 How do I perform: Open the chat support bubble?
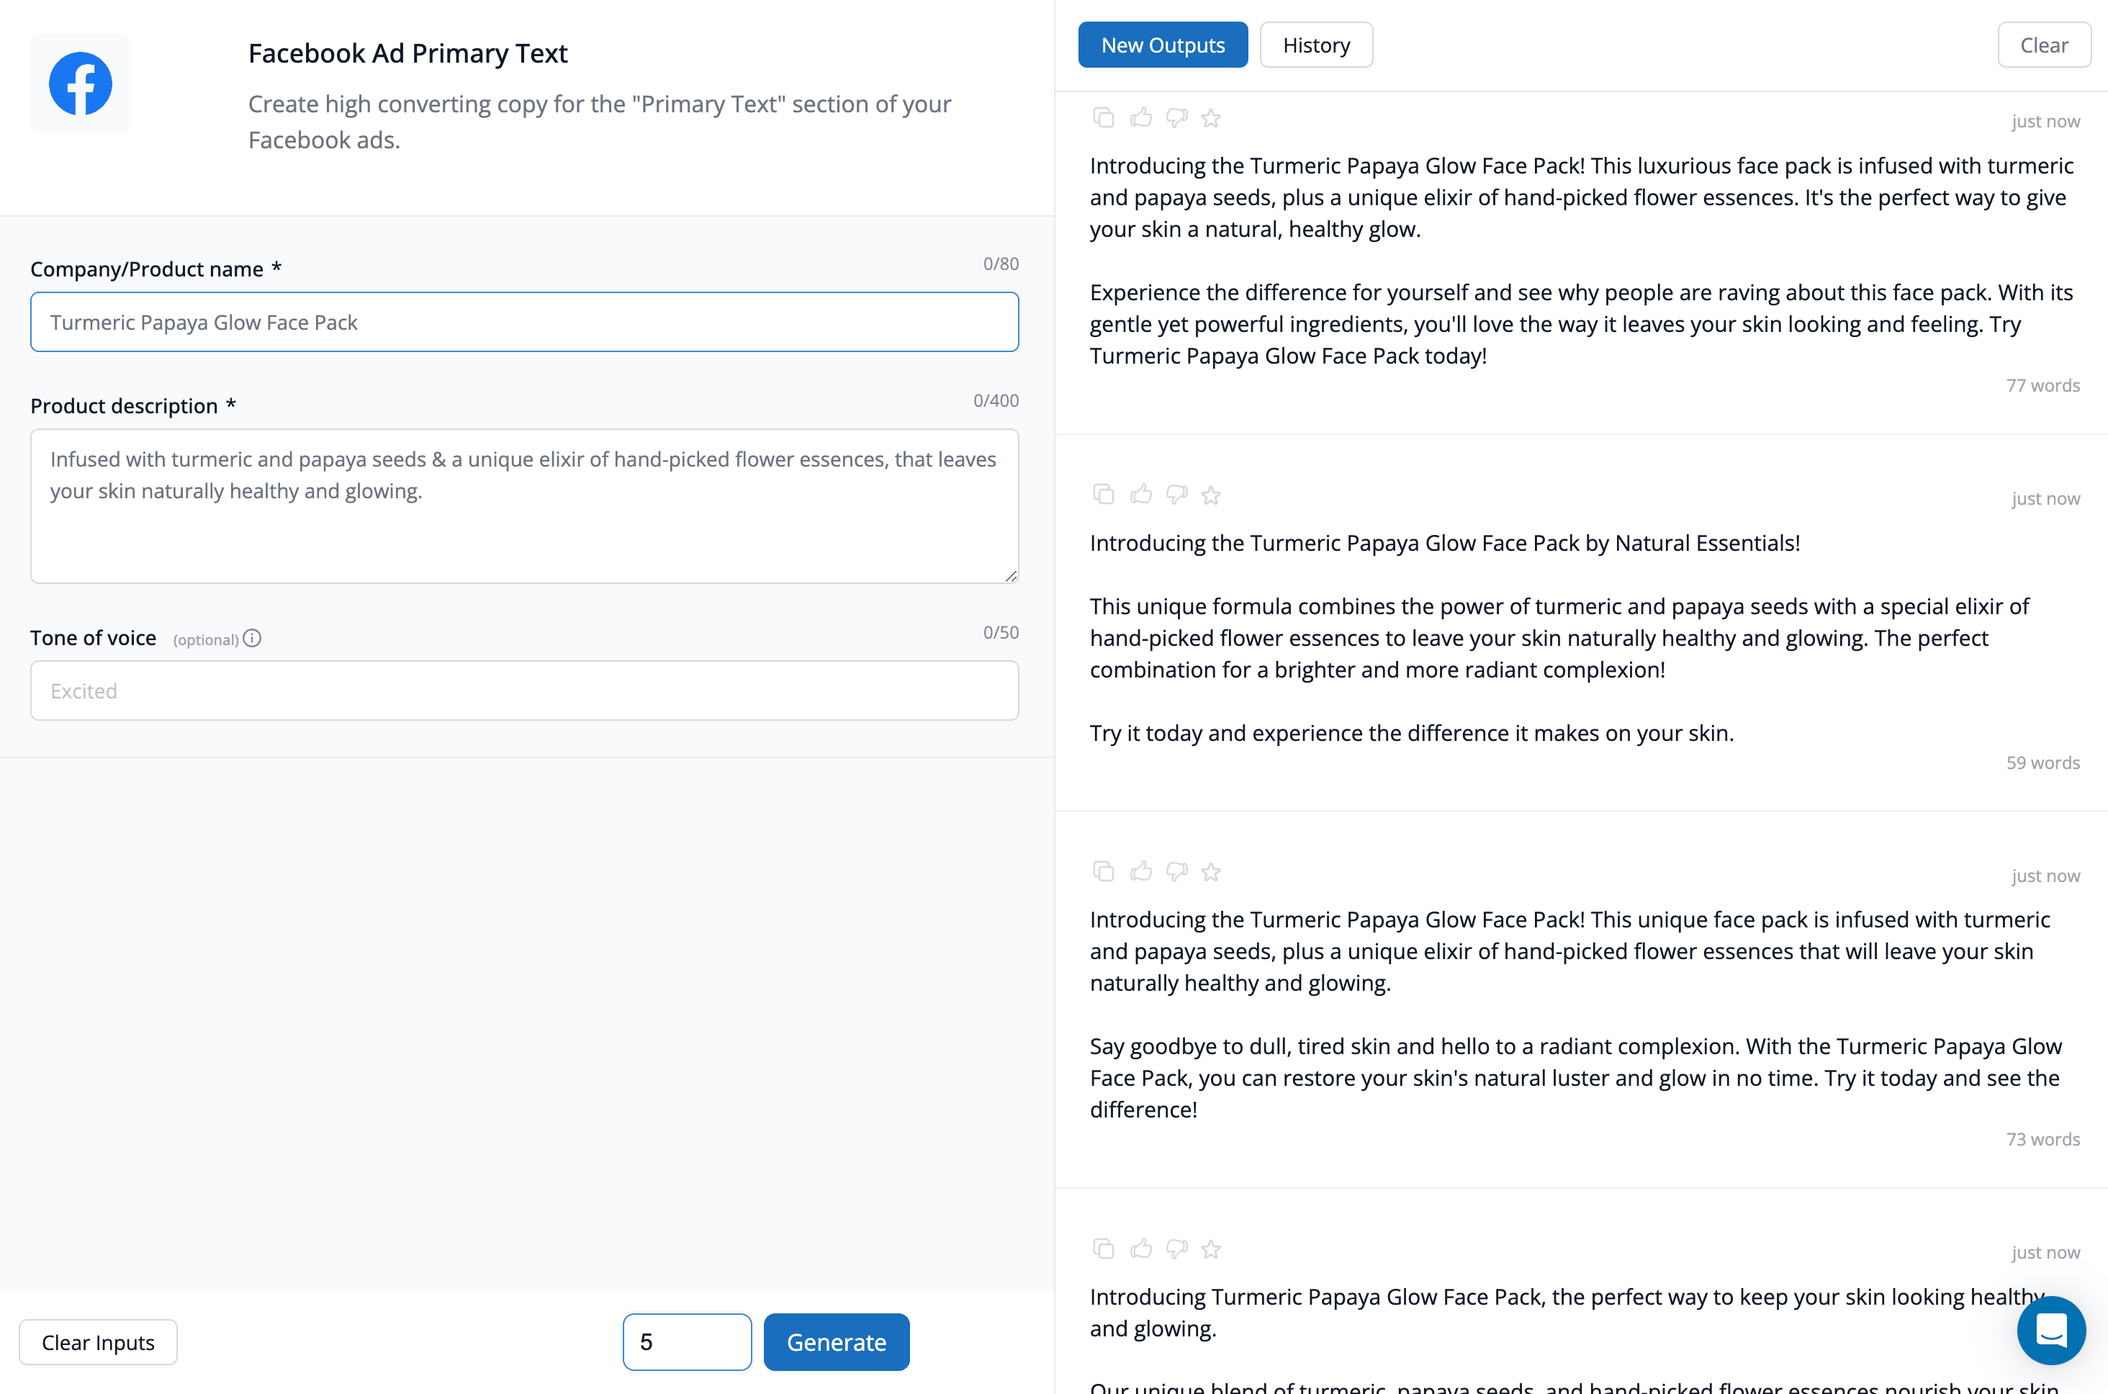2050,1330
